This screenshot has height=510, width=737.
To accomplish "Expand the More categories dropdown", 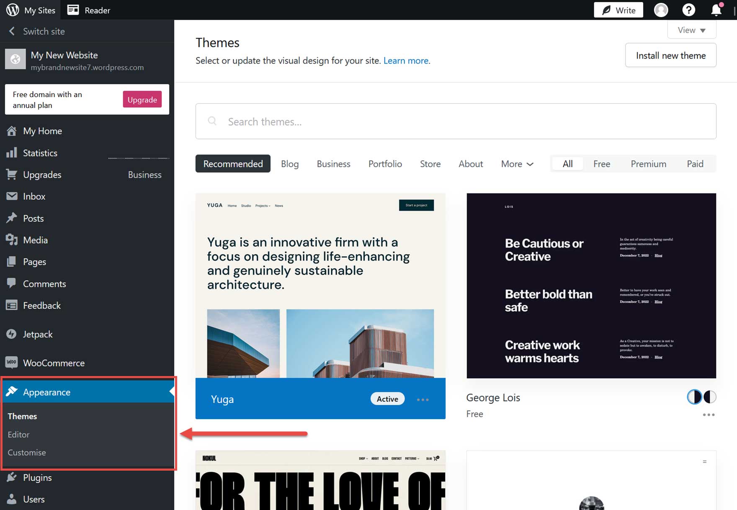I will point(517,164).
